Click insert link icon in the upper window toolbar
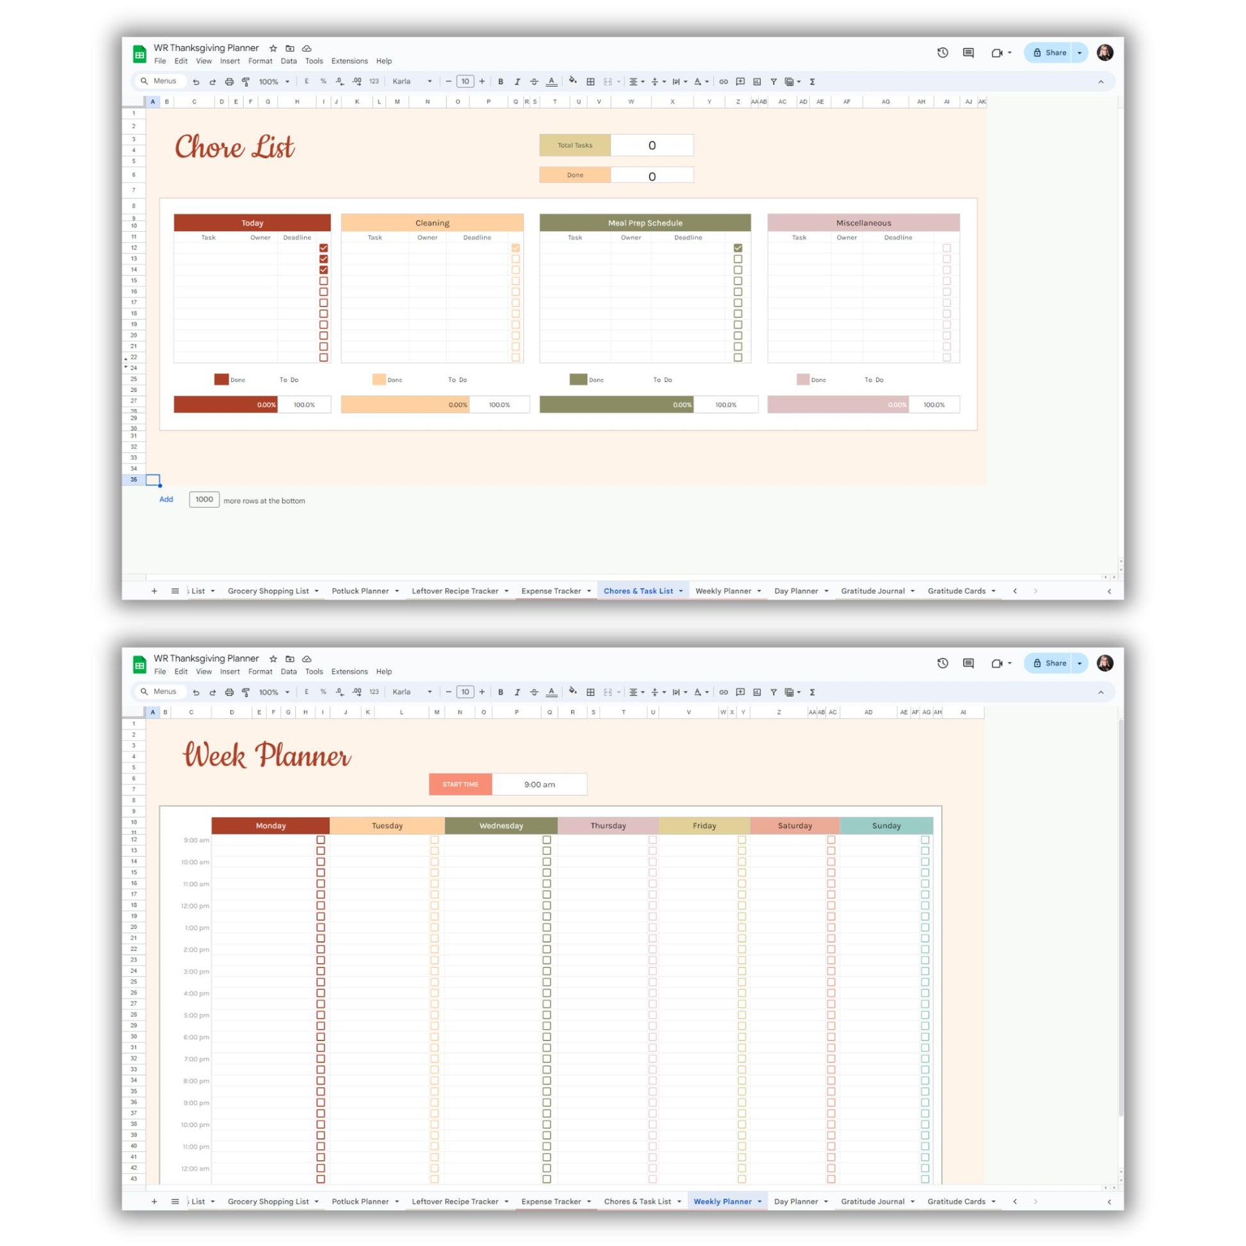 point(724,82)
